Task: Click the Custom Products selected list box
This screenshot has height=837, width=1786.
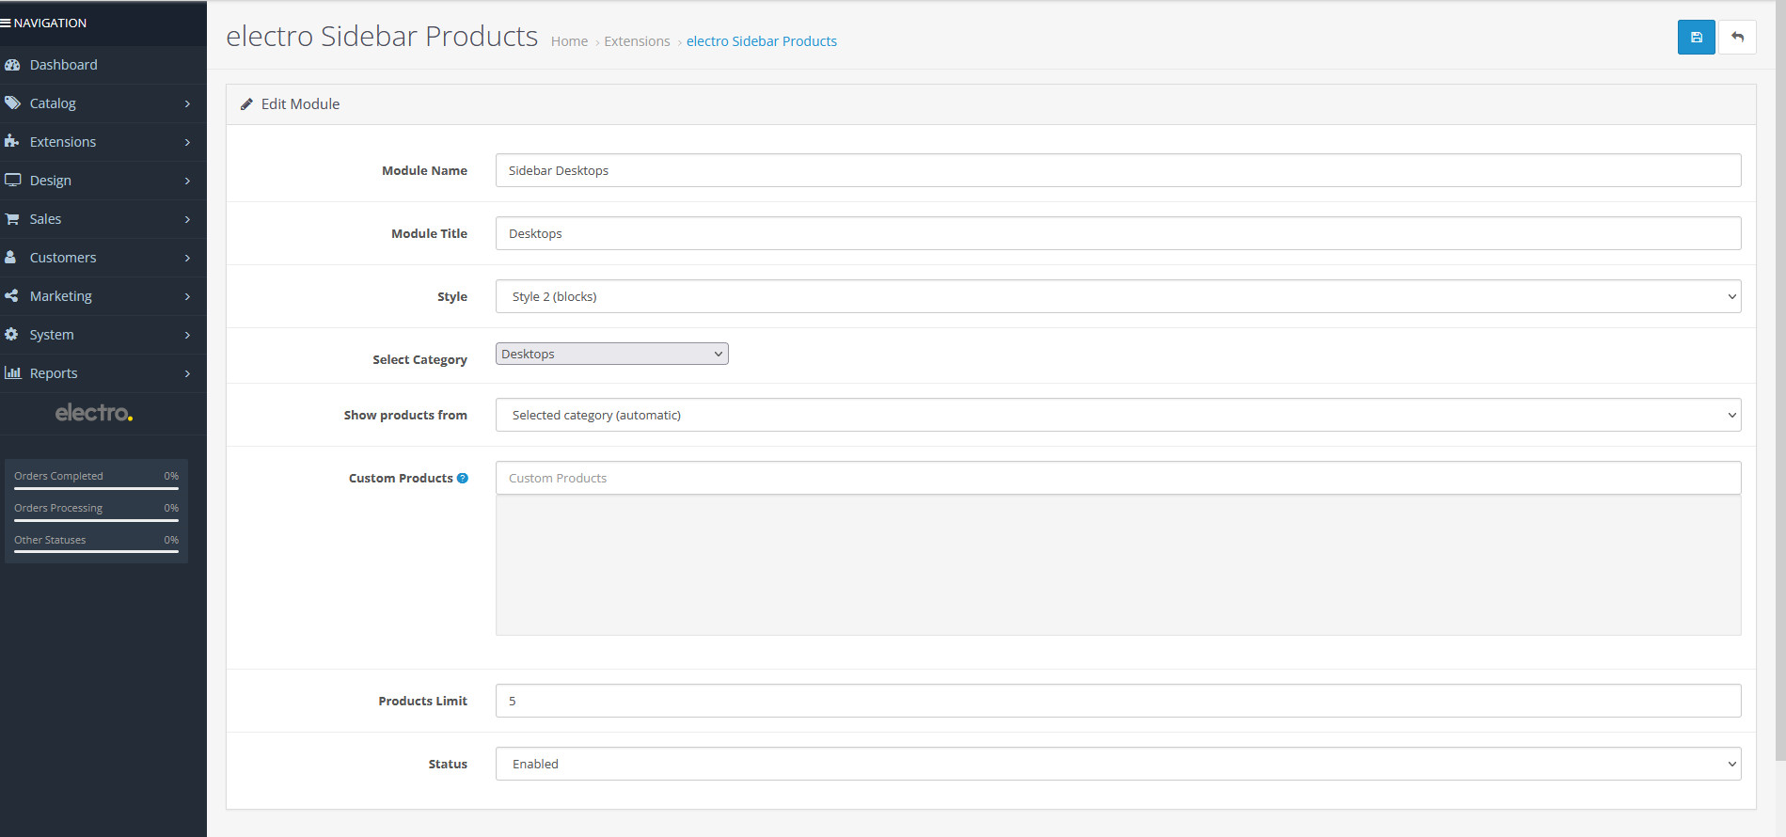Action: point(1118,565)
